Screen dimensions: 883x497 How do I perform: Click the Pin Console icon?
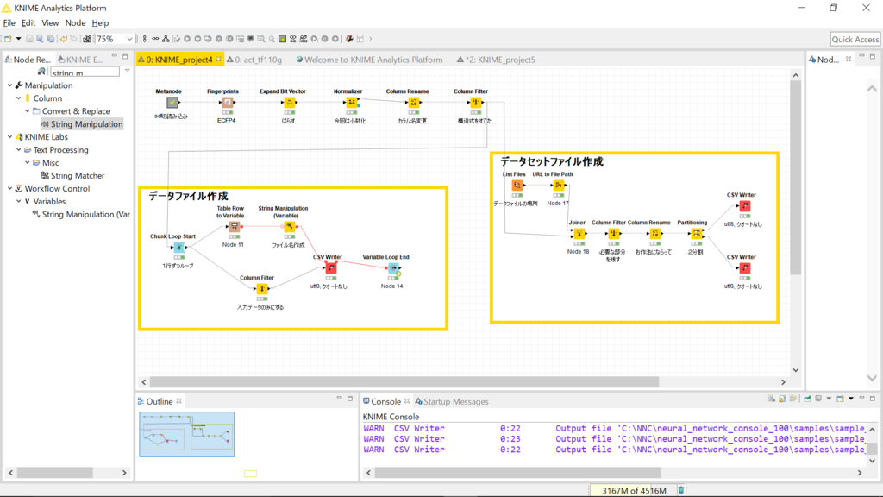pyautogui.click(x=807, y=399)
